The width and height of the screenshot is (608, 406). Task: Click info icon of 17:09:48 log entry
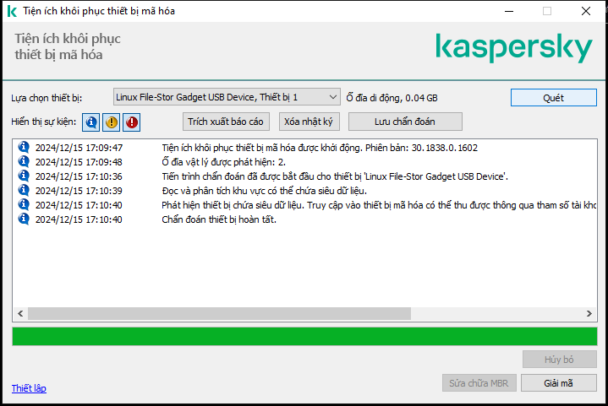tap(24, 161)
